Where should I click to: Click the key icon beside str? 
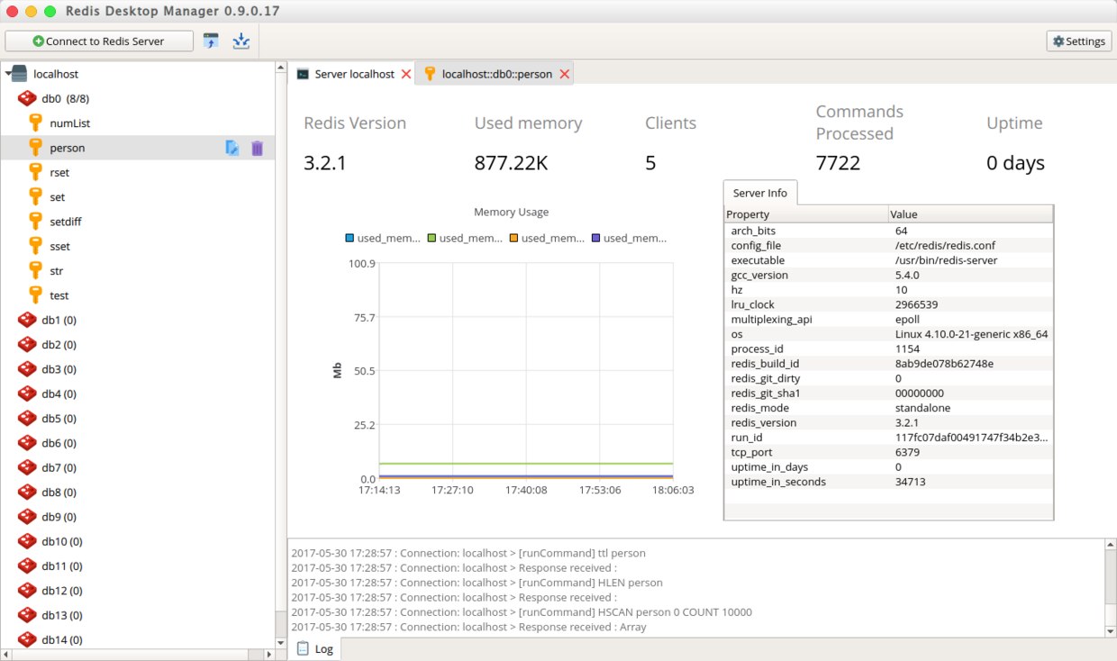click(x=36, y=270)
